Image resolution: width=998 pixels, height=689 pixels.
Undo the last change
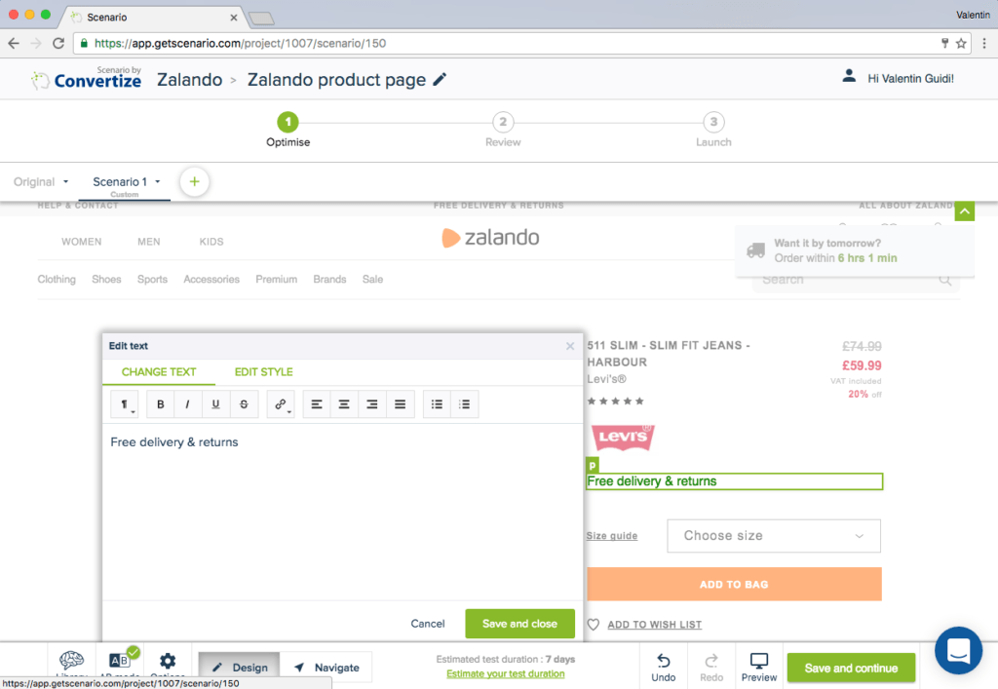click(x=663, y=668)
